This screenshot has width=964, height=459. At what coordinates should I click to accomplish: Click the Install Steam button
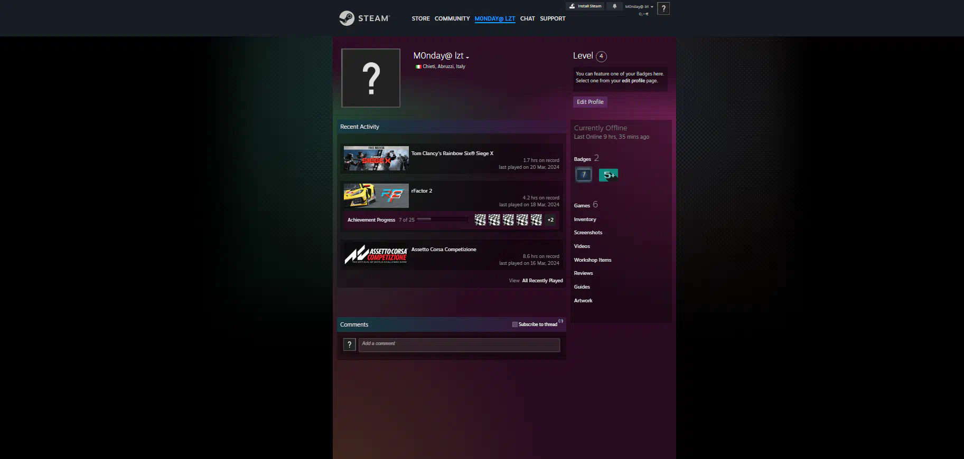click(x=585, y=6)
